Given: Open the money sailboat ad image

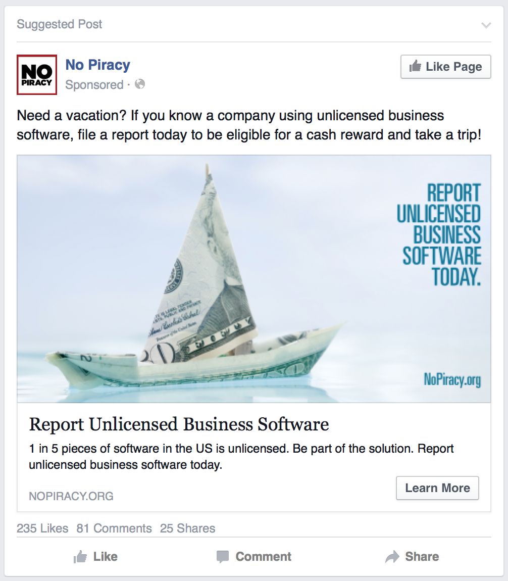Looking at the screenshot, I should tap(253, 279).
